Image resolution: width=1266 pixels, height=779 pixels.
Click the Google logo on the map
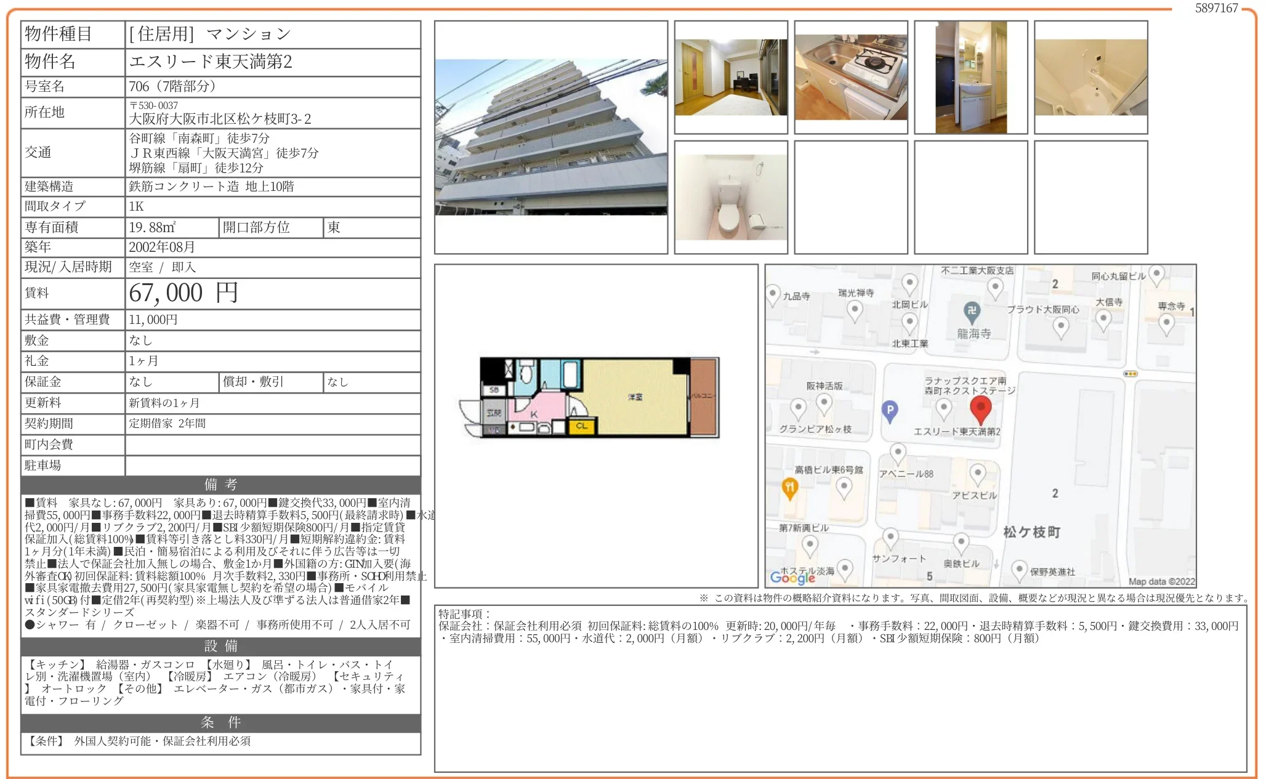tap(792, 577)
